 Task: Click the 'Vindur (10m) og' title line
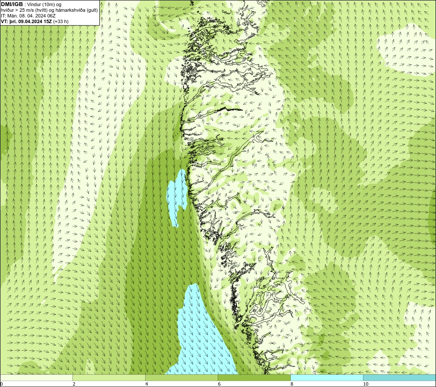point(44,5)
